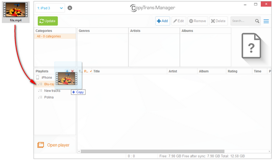
Task: Maximize the CopyTrans Manager window
Action: pyautogui.click(x=256, y=4)
